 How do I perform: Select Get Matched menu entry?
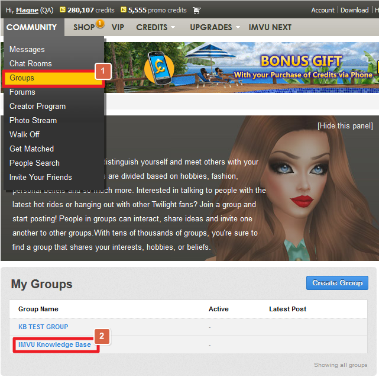click(x=31, y=149)
